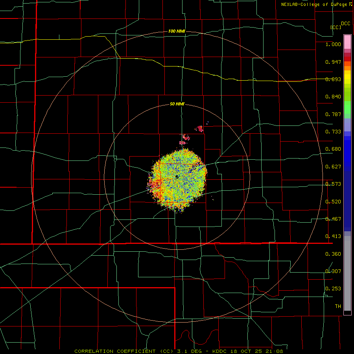Click the 0.787 legend value
Viewport: 354px width, 354px height.
pyautogui.click(x=333, y=114)
